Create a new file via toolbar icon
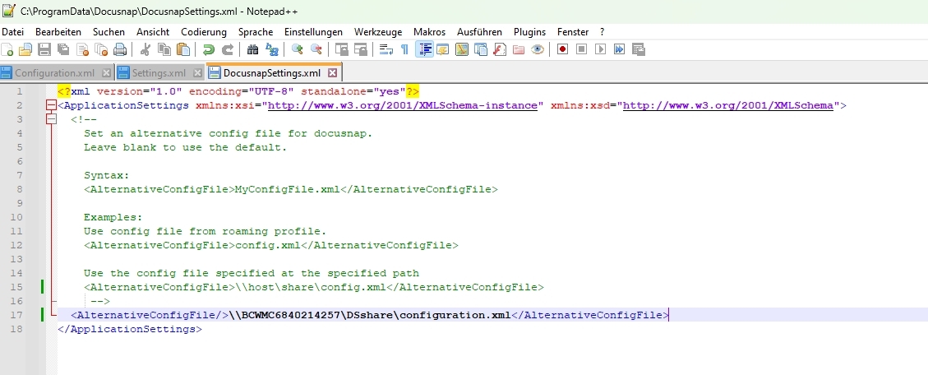 pos(7,49)
